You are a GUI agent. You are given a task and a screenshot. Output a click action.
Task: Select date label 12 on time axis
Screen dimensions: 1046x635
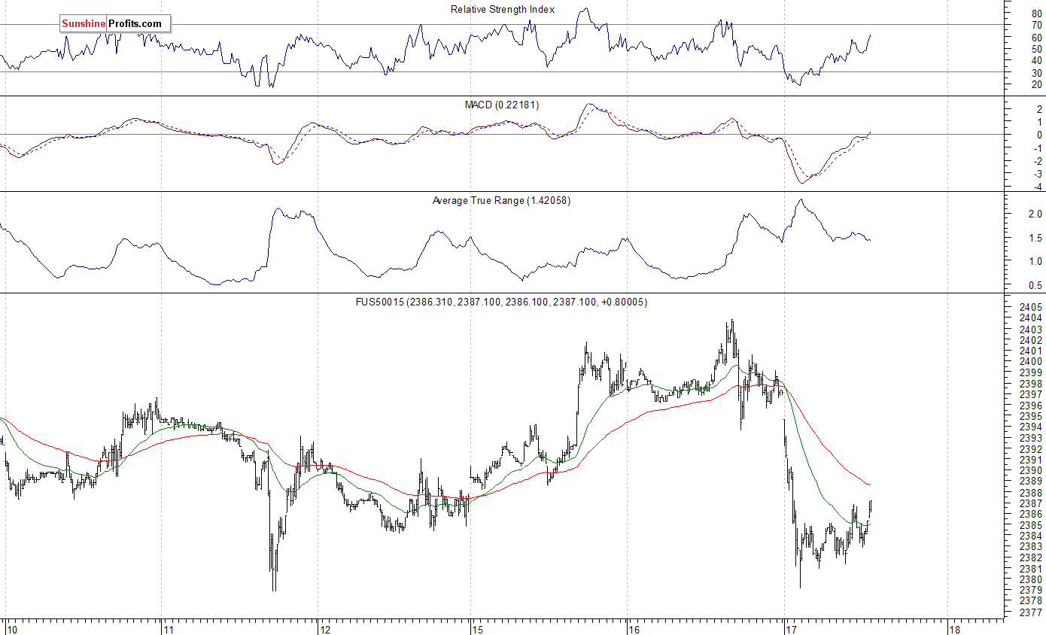tap(325, 629)
